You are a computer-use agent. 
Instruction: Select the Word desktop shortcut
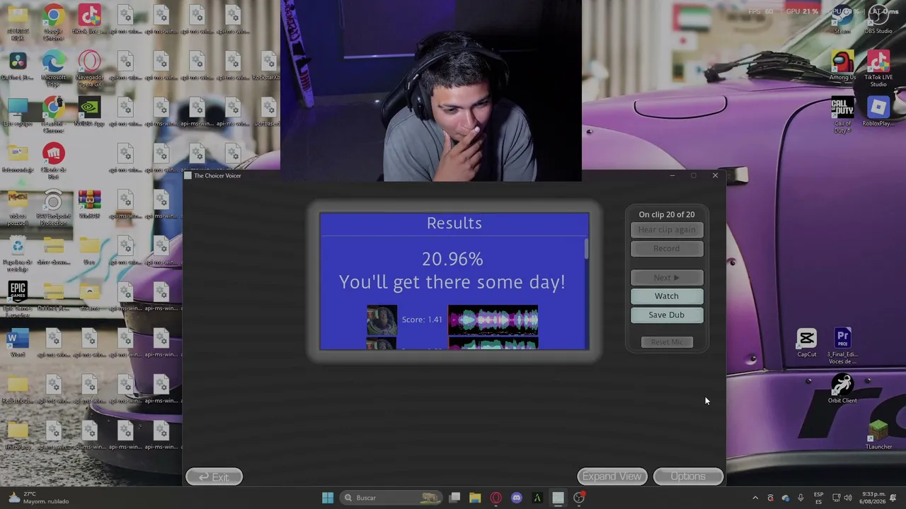point(18,344)
